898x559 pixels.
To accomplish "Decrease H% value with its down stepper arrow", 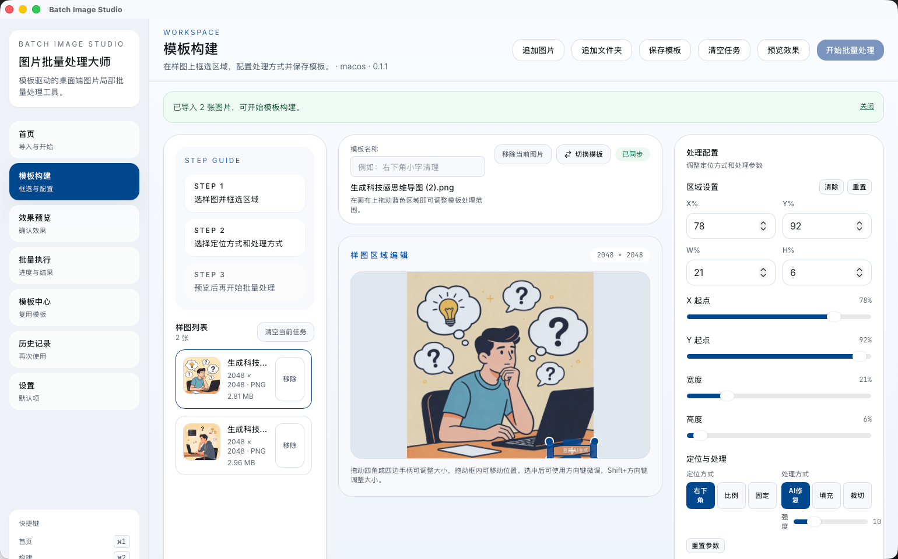I will click(x=860, y=275).
